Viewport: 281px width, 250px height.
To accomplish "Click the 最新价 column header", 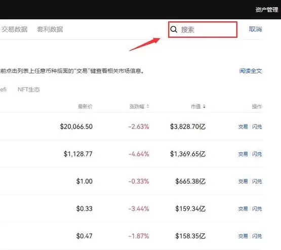I will tap(85, 107).
